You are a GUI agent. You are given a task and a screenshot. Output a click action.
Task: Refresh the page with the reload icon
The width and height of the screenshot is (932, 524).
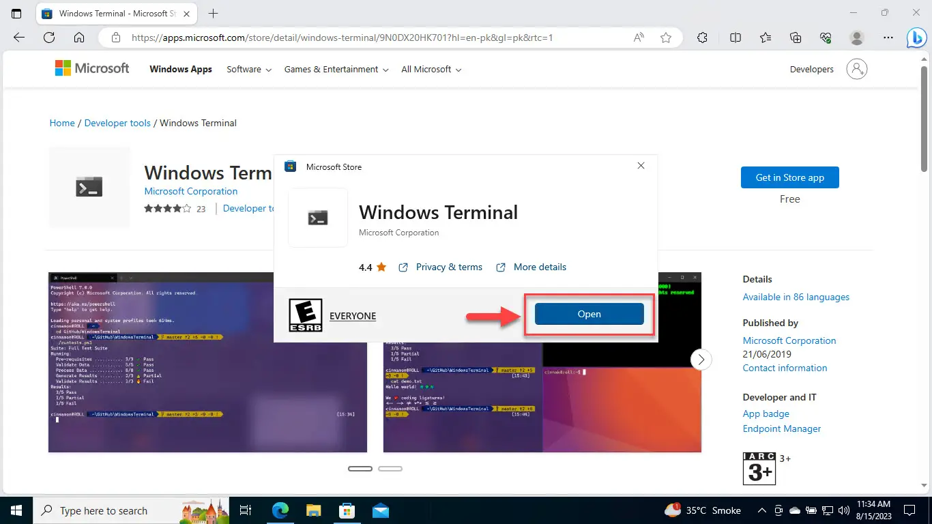49,38
